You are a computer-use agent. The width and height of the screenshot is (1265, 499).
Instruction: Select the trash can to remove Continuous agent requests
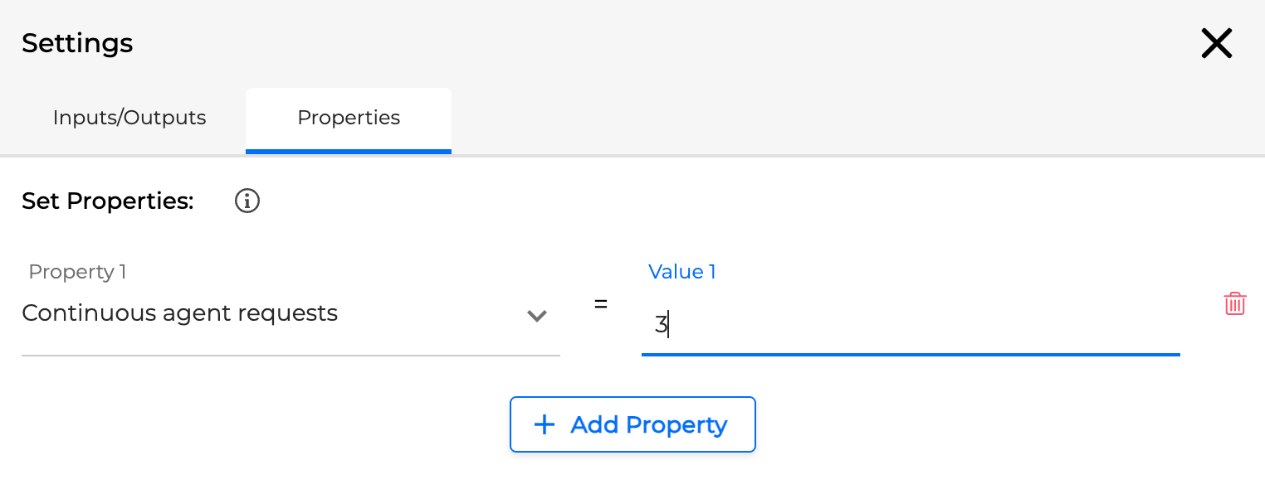point(1235,303)
